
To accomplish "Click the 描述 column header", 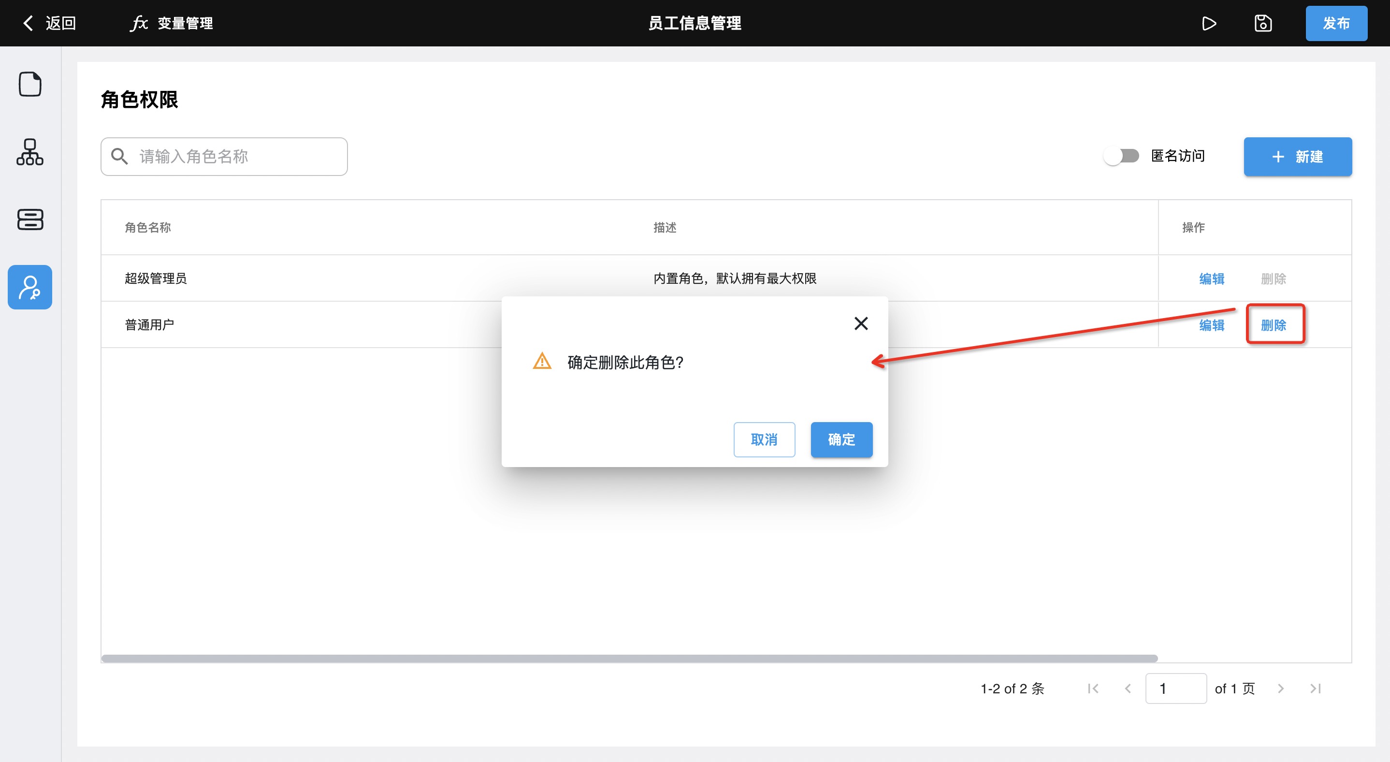I will click(664, 227).
